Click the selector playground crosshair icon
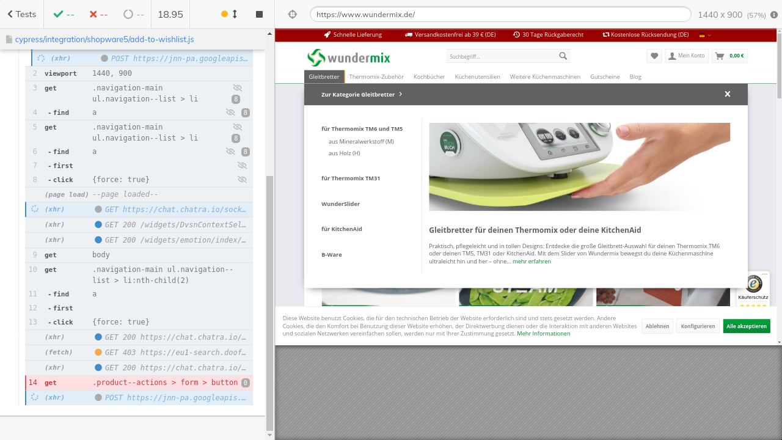 (x=292, y=14)
